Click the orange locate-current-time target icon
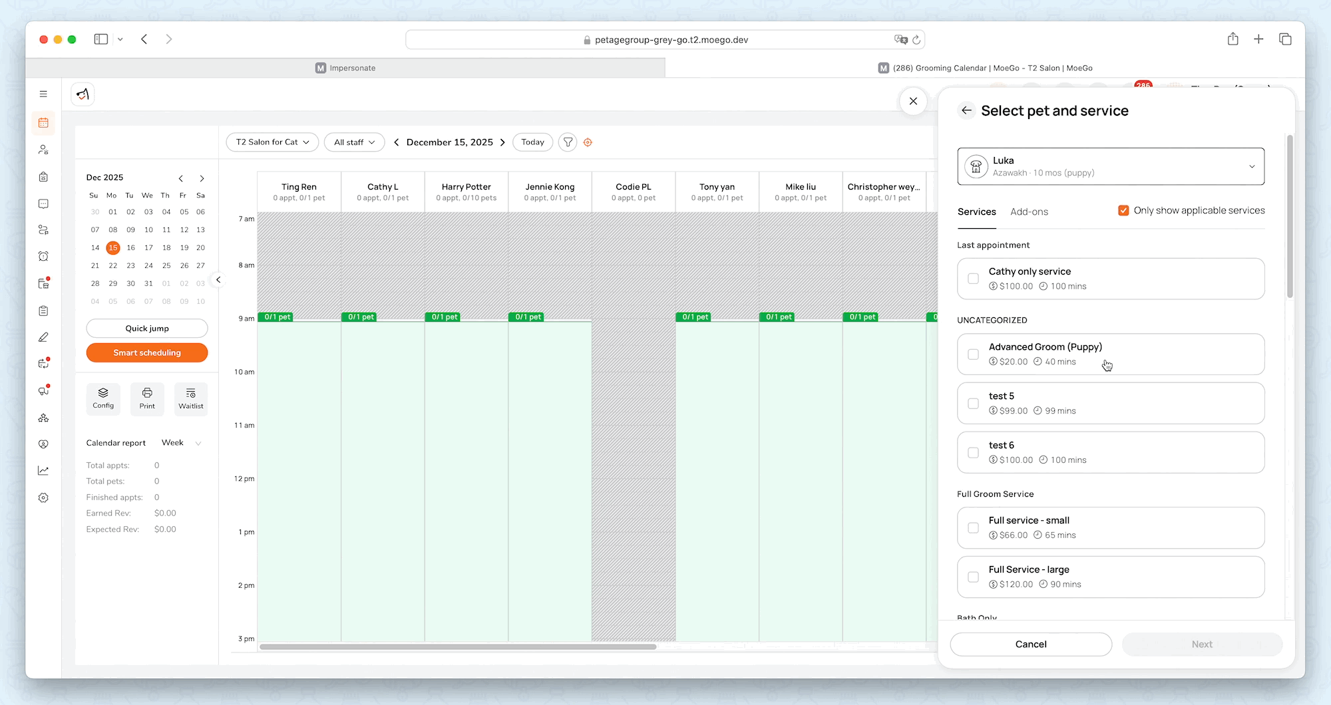The width and height of the screenshot is (1331, 705). coord(588,142)
